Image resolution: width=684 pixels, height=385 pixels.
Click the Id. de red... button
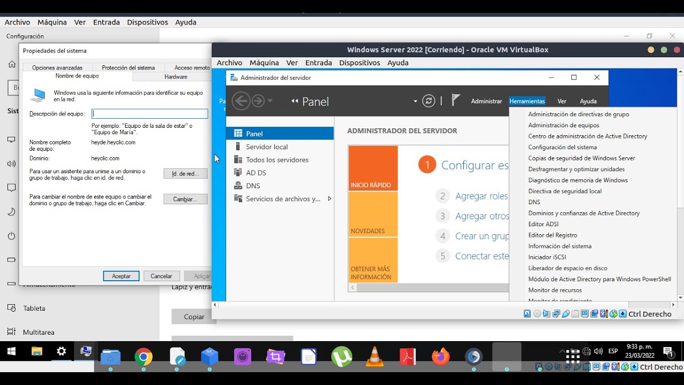185,174
